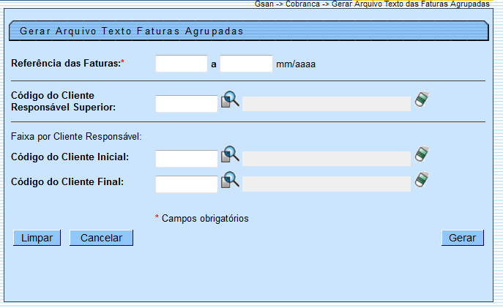Click the Responsável Superior name display field
The image size is (503, 308).
tap(327, 104)
